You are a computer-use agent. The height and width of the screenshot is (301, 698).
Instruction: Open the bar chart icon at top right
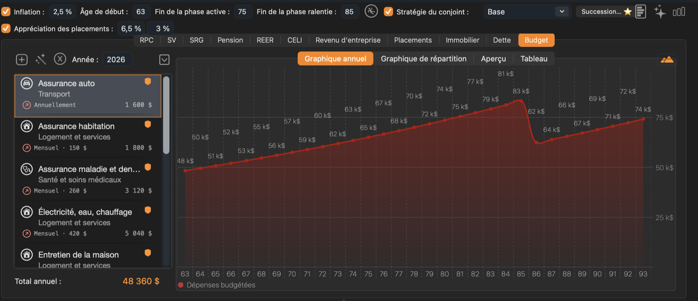point(679,12)
